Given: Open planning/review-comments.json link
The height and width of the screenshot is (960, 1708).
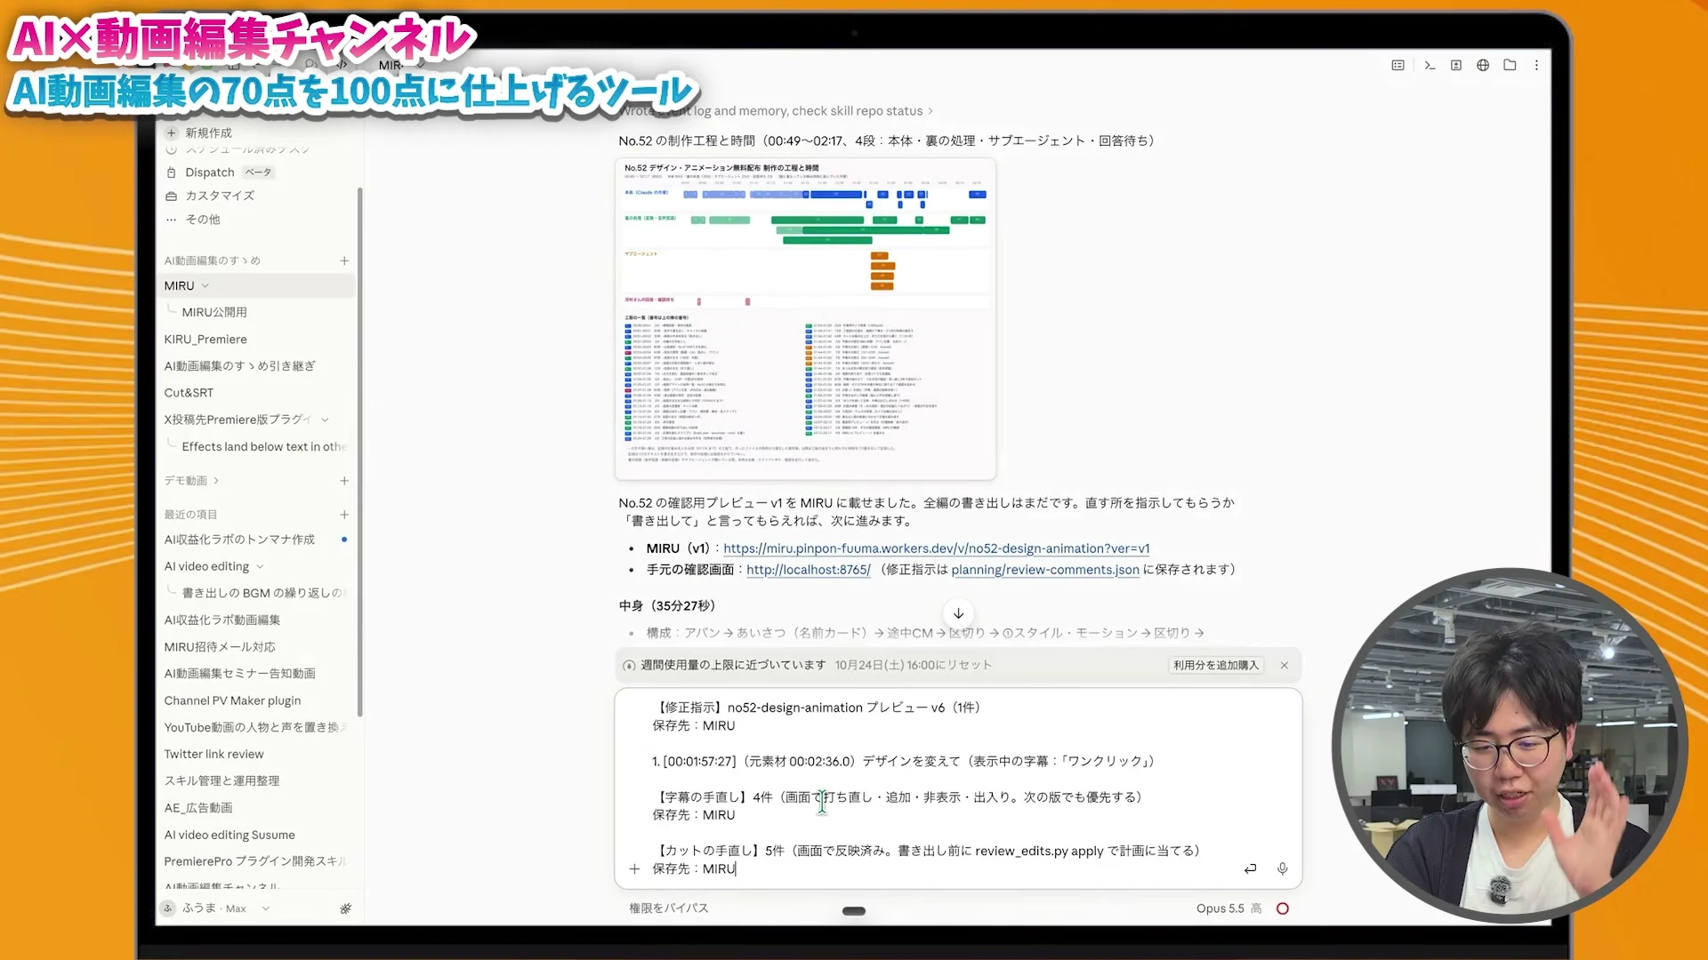Looking at the screenshot, I should point(1044,570).
